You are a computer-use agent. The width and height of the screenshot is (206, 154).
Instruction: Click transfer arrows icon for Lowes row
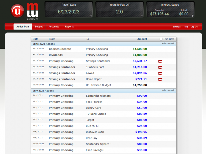click(160, 73)
